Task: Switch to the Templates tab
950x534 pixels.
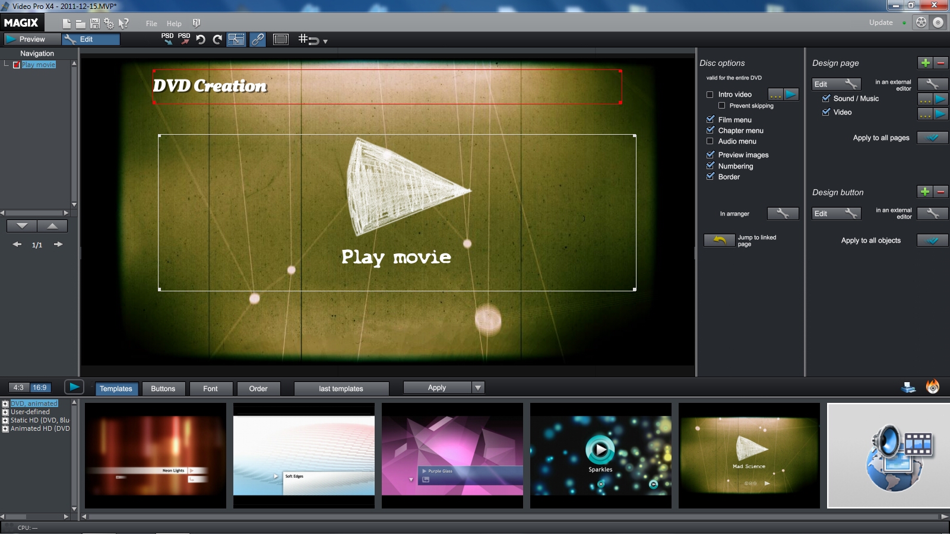Action: tap(116, 389)
